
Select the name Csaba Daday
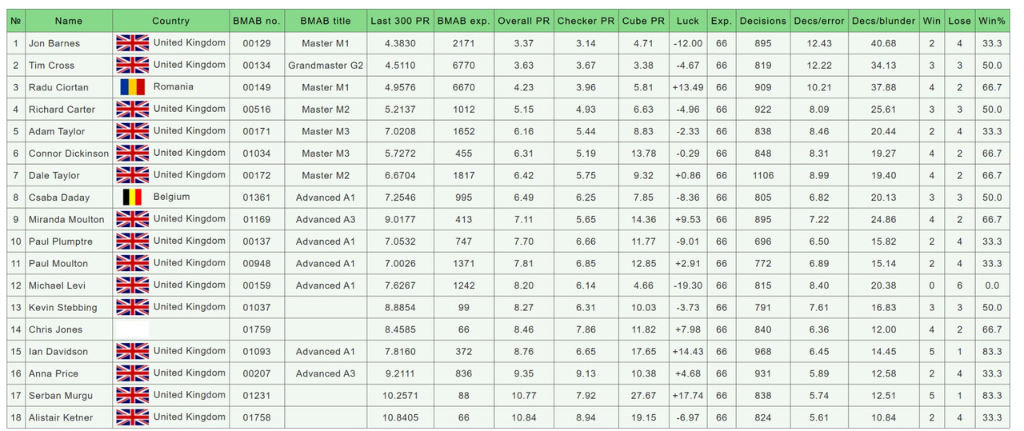pos(59,198)
